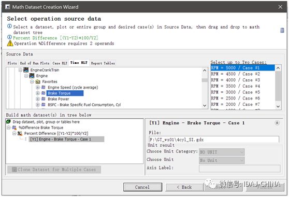Collapse the Favorites folder node

click(x=32, y=81)
